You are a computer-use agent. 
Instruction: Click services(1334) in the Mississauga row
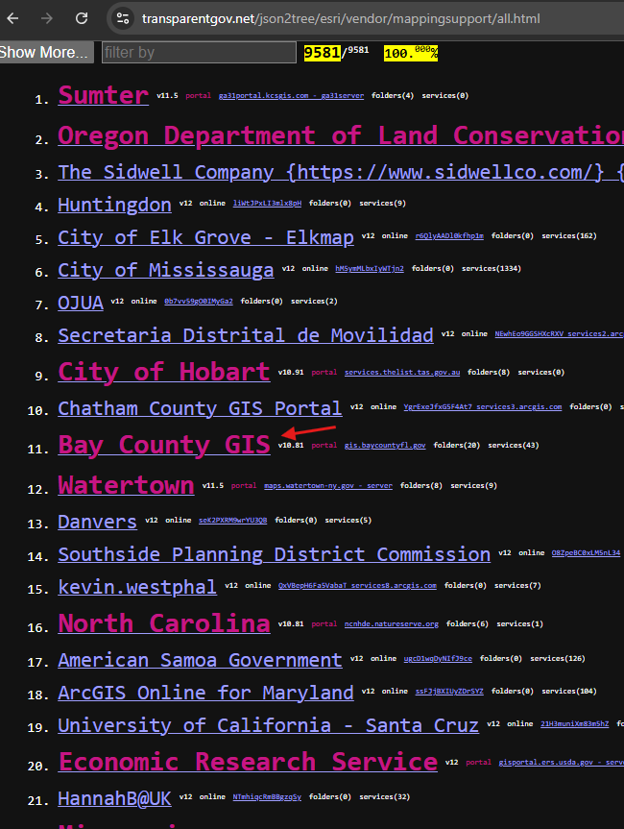click(492, 269)
